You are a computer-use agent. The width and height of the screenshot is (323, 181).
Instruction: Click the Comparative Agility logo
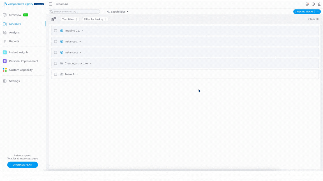(x=23, y=4)
